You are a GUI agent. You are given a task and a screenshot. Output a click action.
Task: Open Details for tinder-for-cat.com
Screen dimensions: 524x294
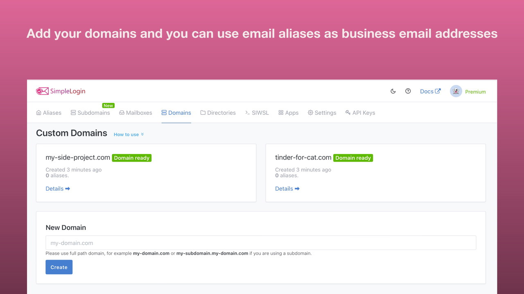click(287, 189)
